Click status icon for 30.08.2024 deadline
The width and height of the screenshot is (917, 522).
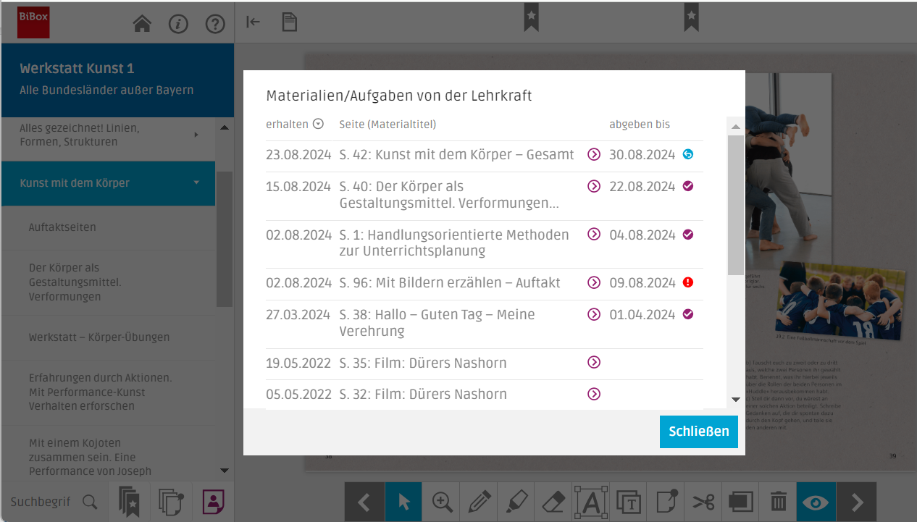(688, 154)
